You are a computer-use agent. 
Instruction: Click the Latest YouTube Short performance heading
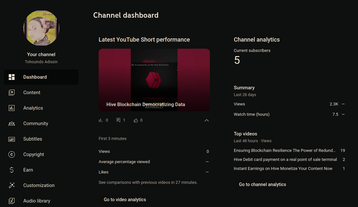click(144, 40)
